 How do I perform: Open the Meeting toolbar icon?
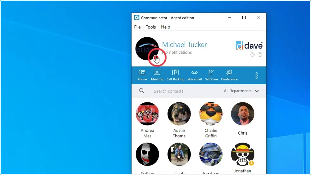(x=157, y=75)
